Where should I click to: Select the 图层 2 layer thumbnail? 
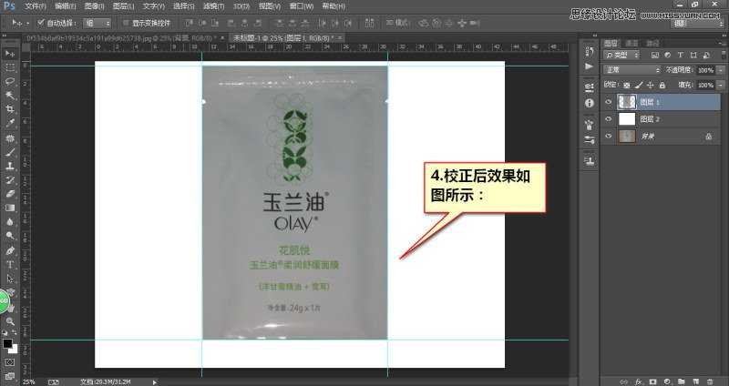[x=626, y=118]
